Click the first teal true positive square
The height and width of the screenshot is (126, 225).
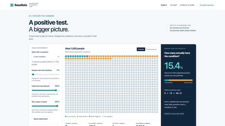click(x=66, y=56)
